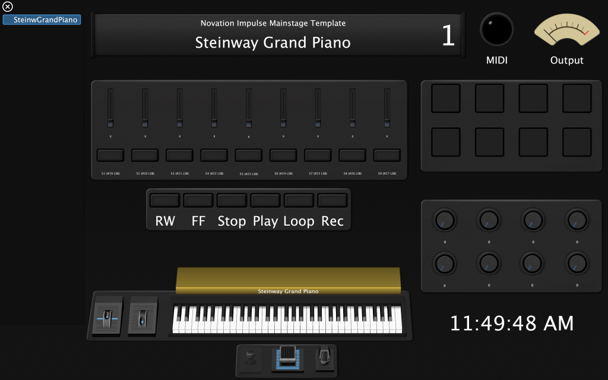The height and width of the screenshot is (380, 608).
Task: Tap the fourth drum pad in the bottom row
Action: tap(577, 142)
